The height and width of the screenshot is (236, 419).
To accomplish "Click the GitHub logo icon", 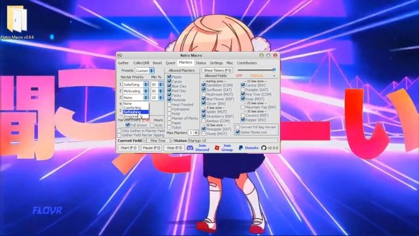I will click(x=264, y=147).
